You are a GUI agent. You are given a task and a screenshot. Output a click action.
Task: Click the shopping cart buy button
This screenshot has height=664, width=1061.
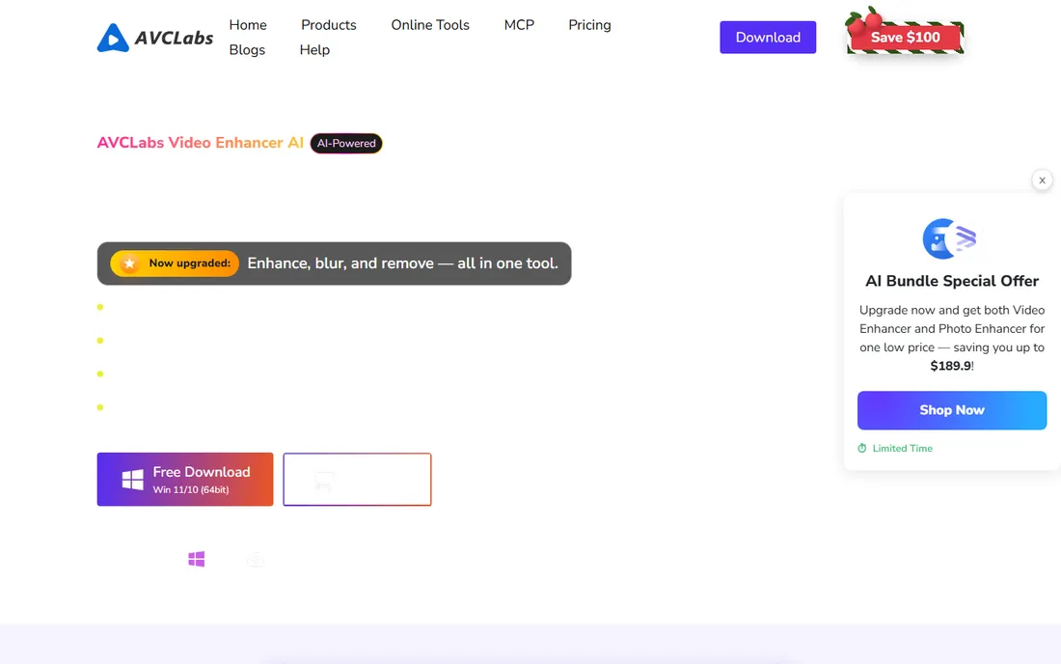pyautogui.click(x=357, y=480)
